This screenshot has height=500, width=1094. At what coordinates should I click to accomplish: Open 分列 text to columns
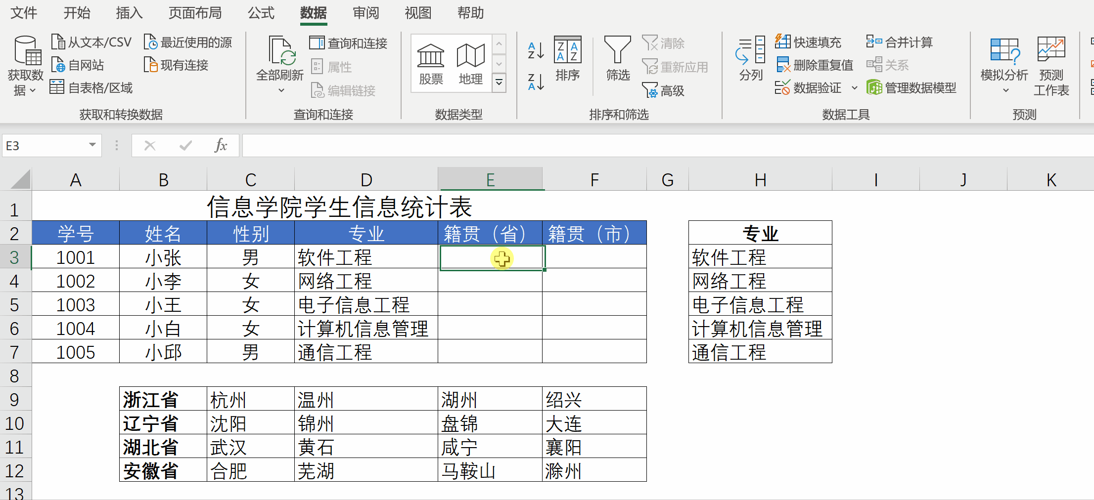click(x=751, y=59)
